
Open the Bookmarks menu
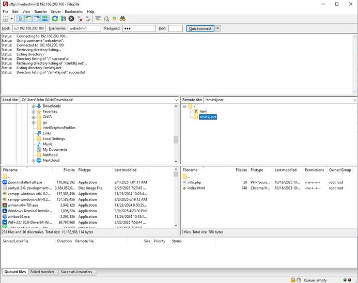[73, 11]
